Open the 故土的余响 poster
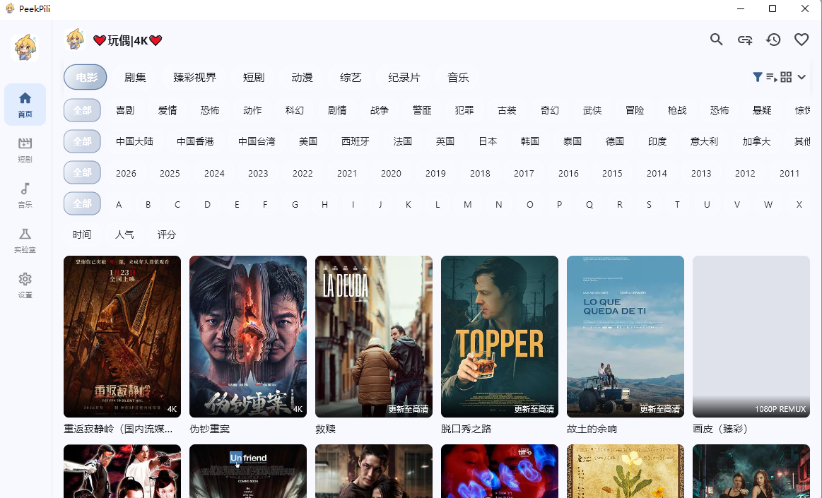The width and height of the screenshot is (822, 498). [x=626, y=336]
